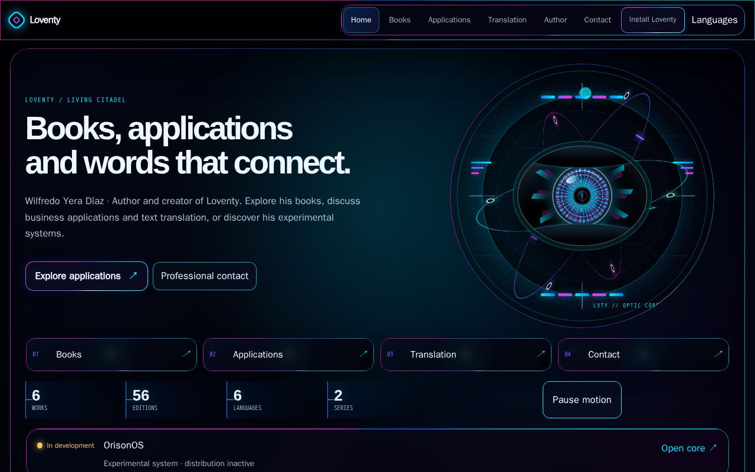This screenshot has width=755, height=472.
Task: Click the Experimental system distribution inactive text
Action: [179, 464]
